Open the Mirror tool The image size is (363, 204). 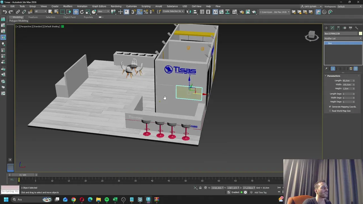[x=189, y=12]
